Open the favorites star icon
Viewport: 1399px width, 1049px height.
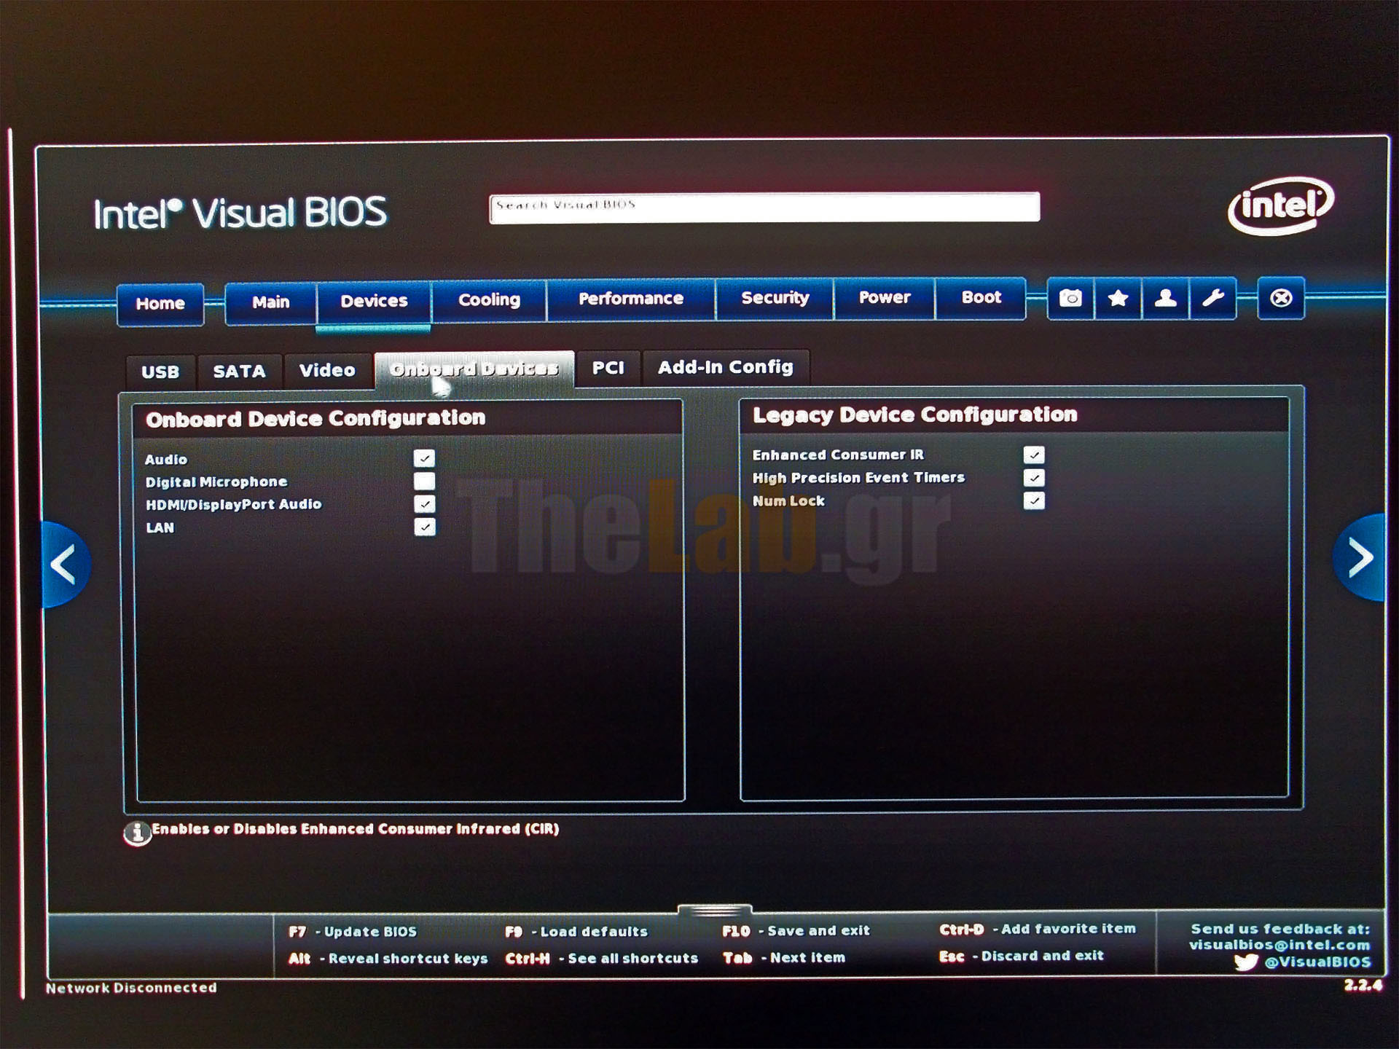[1118, 298]
